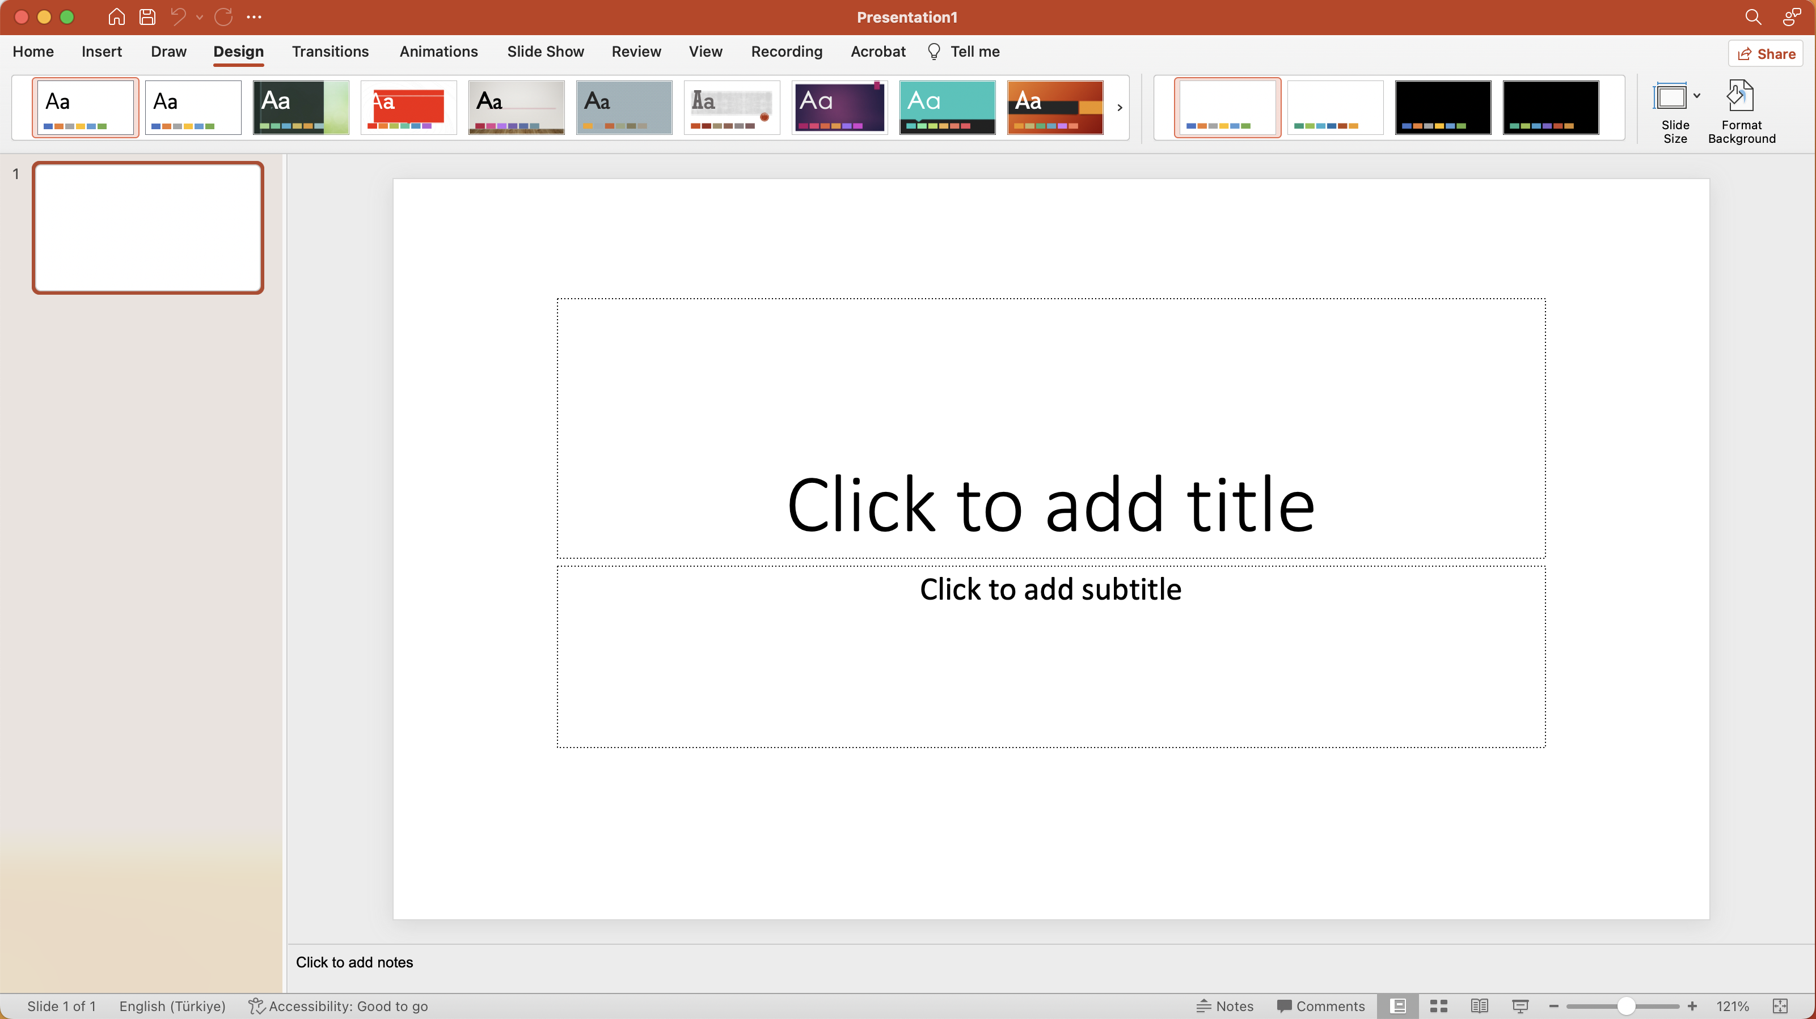This screenshot has width=1816, height=1019.
Task: Apply the gray textured serif theme
Action: click(x=732, y=107)
